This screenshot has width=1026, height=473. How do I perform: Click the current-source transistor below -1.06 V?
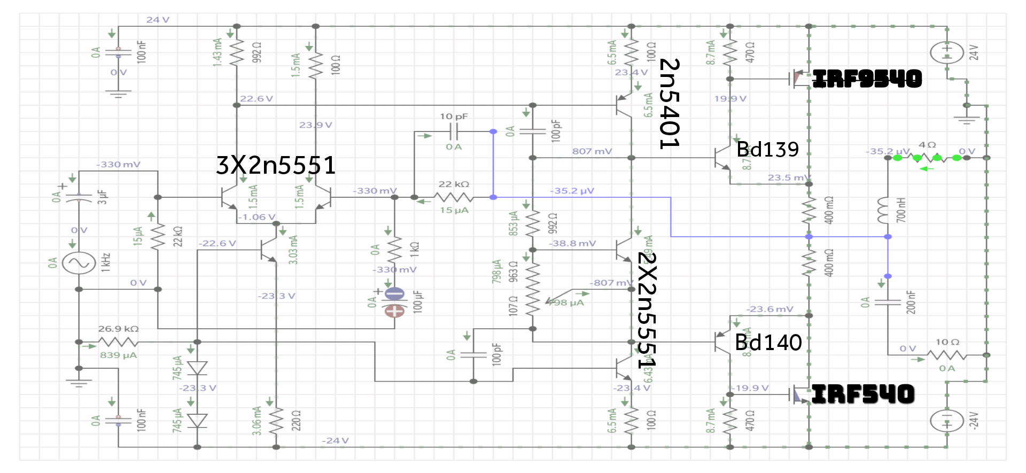click(x=268, y=250)
